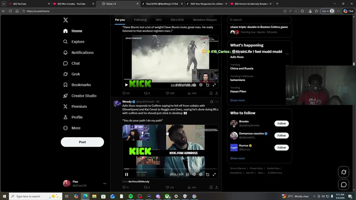This screenshot has height=200, width=356.
Task: Click the browser address bar URL
Action: click(x=38, y=11)
